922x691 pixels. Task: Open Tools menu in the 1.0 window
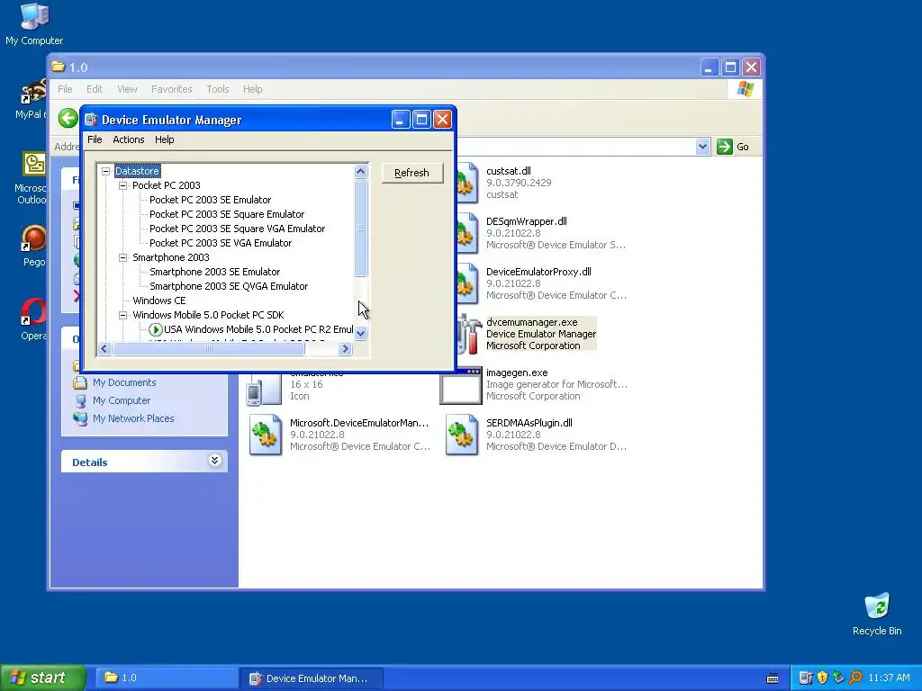coord(218,89)
